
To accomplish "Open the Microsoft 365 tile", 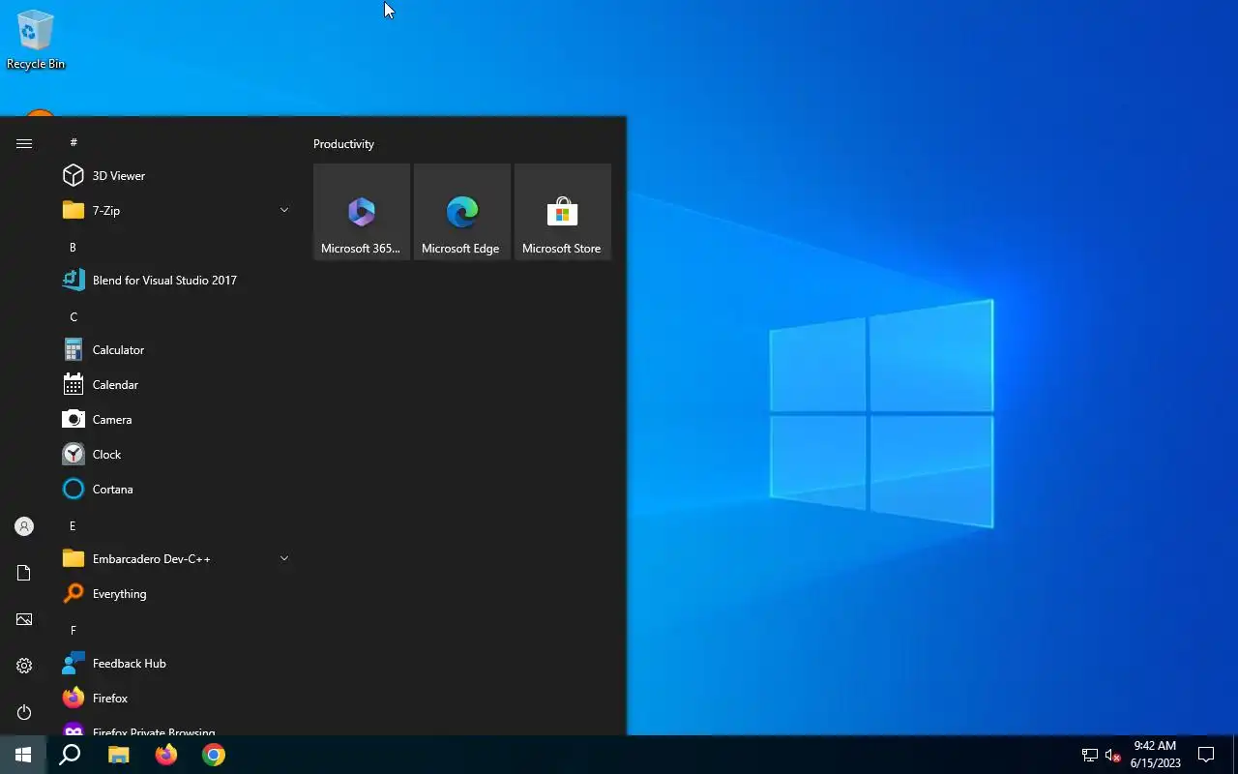I will [362, 212].
